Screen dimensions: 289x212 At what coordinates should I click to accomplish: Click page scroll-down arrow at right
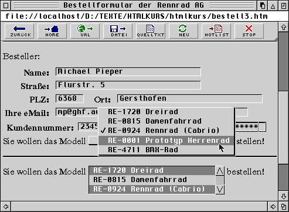284,196
